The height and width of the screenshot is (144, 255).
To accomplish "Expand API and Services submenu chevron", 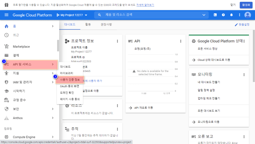I will (x=53, y=64).
